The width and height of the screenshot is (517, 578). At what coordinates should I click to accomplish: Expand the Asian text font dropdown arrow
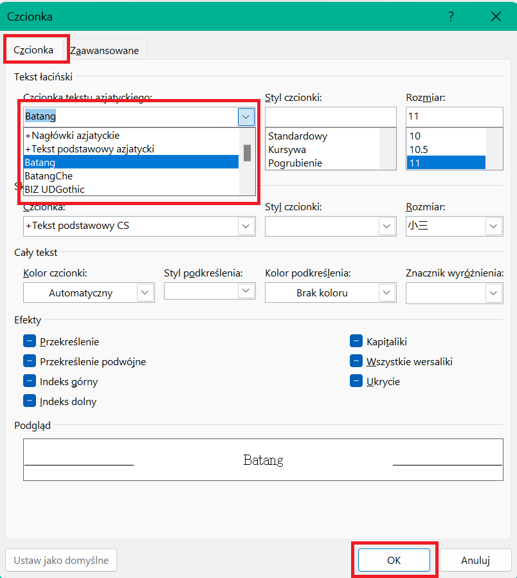click(x=246, y=116)
